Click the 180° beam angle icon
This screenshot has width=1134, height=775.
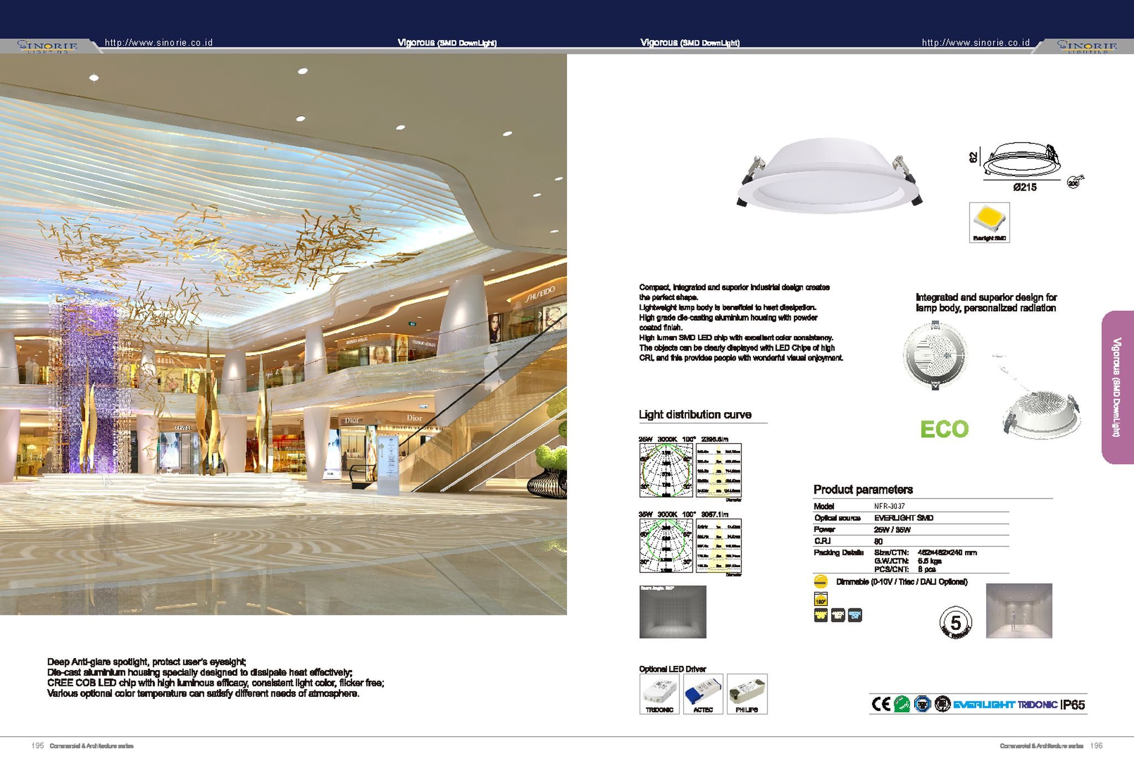820,599
